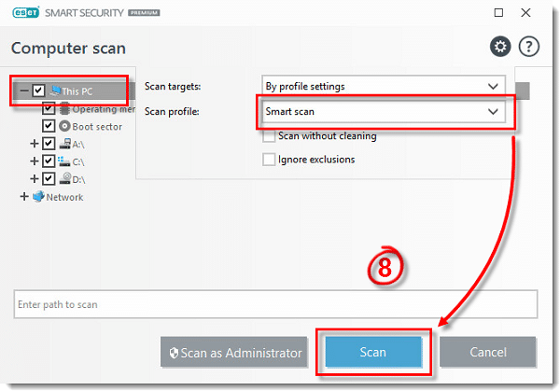The width and height of the screenshot is (560, 391).
Task: Select the A:\ drive label
Action: tap(78, 145)
